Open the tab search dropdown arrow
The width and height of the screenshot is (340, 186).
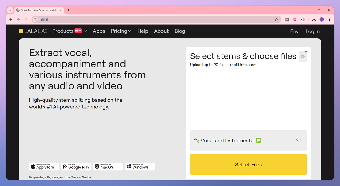tap(10, 10)
